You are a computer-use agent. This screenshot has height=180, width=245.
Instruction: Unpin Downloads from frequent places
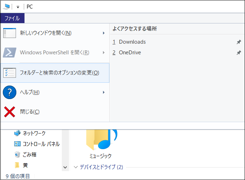point(239,42)
